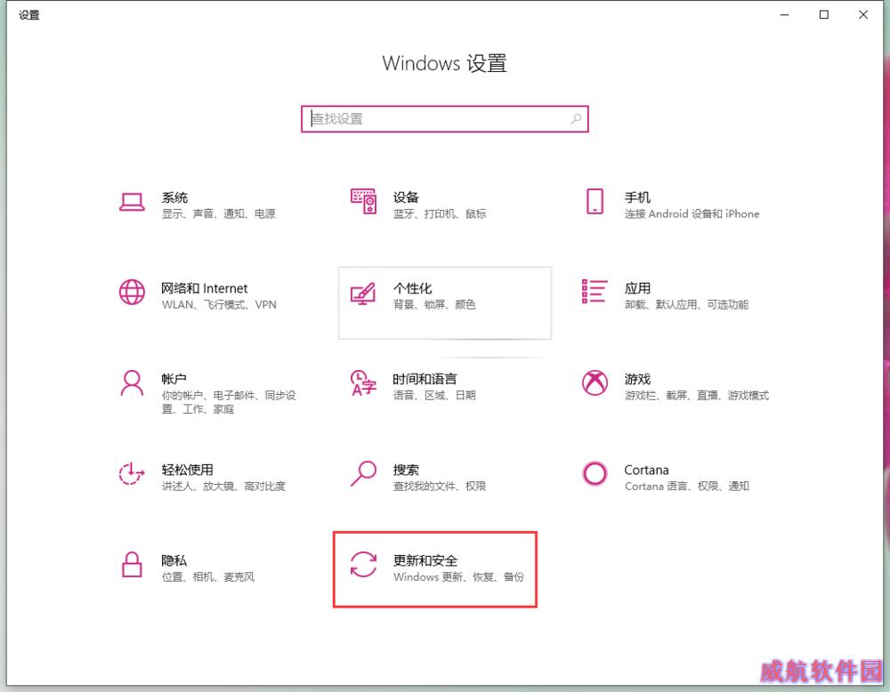The height and width of the screenshot is (692, 890).
Task: Click description 蓝牙、打印机、鼠标
Action: point(440,213)
